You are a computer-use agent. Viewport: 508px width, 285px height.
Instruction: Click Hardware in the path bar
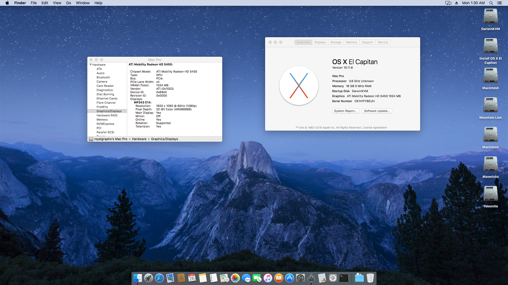pyautogui.click(x=139, y=139)
